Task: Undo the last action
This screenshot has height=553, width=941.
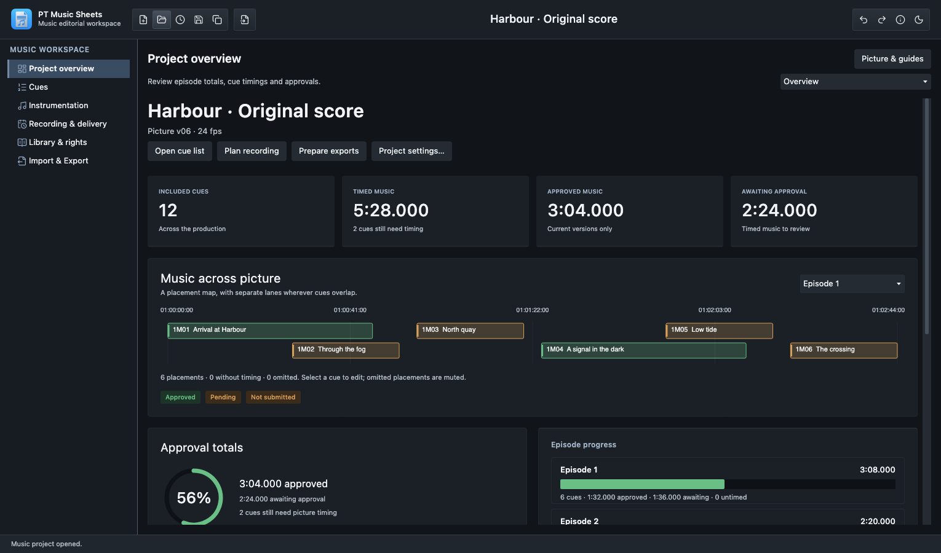Action: tap(864, 20)
